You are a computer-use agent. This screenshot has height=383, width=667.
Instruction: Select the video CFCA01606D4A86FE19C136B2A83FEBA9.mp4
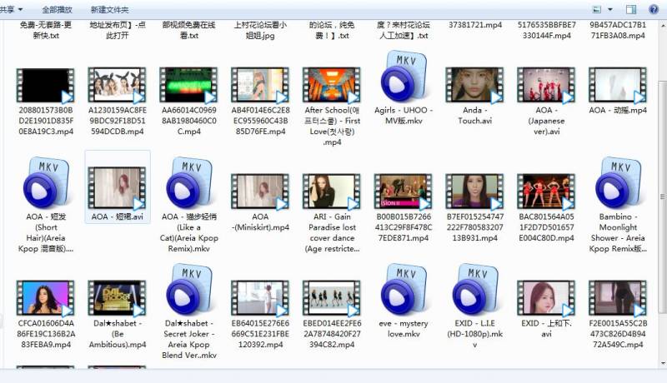46,299
